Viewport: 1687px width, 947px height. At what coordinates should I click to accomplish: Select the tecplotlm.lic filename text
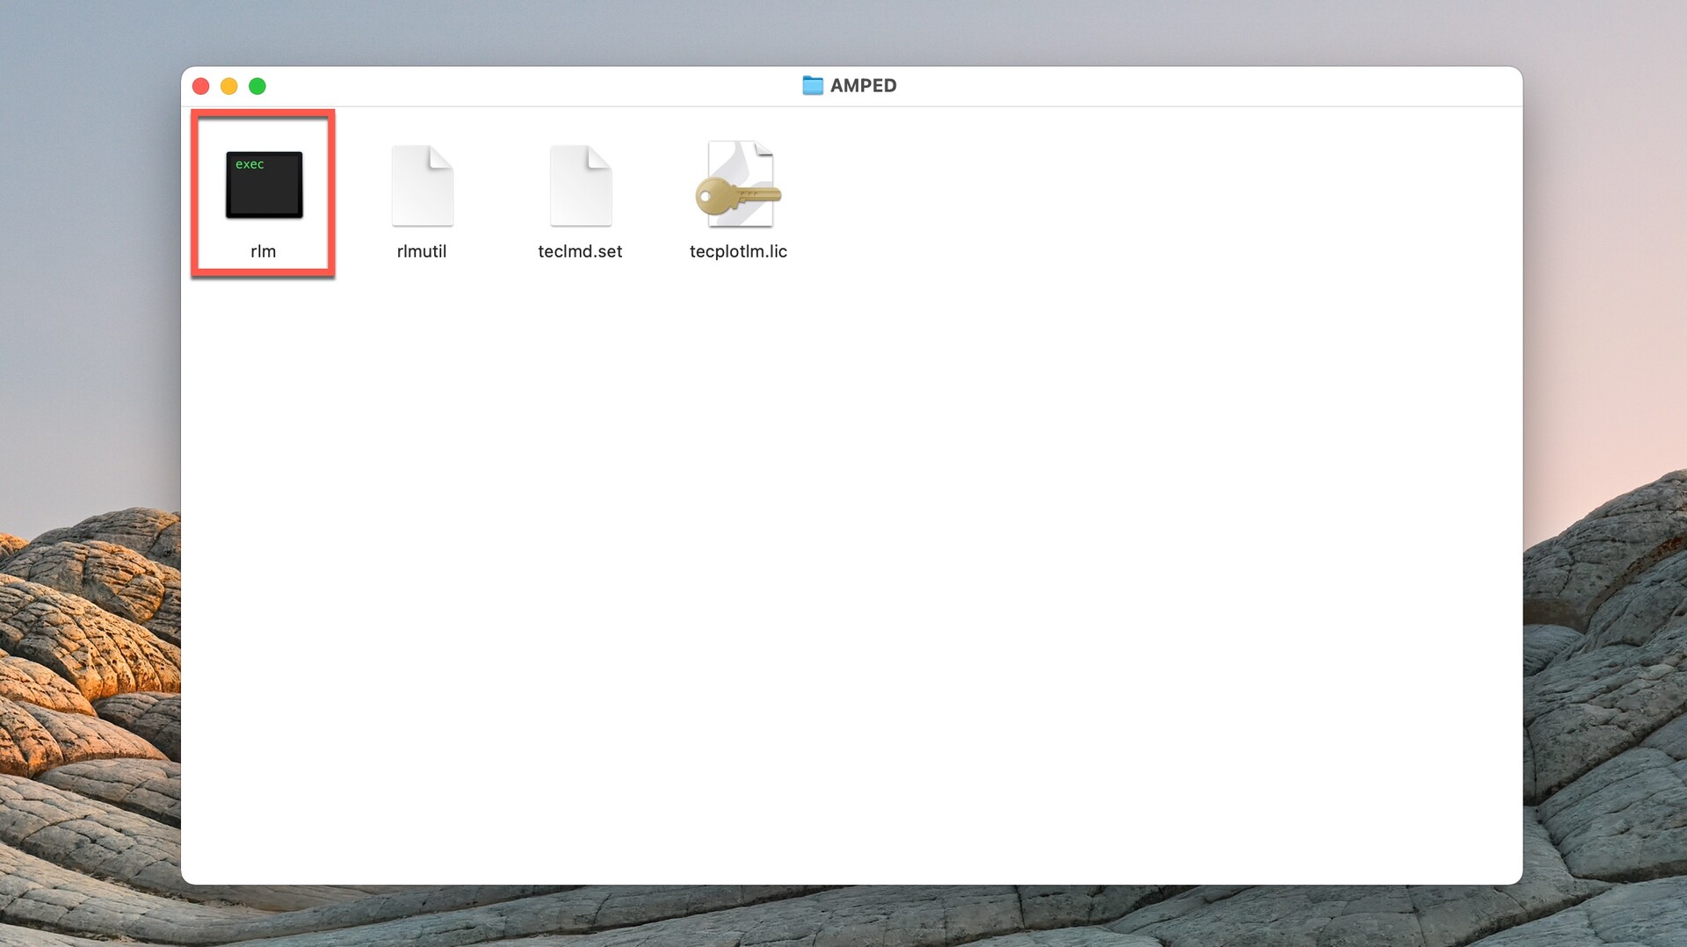(738, 251)
